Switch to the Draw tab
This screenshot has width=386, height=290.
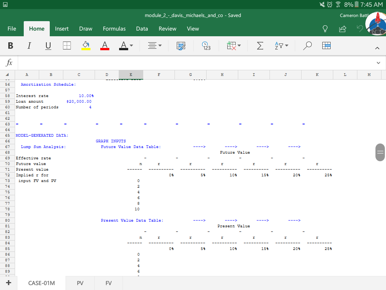[x=86, y=29]
